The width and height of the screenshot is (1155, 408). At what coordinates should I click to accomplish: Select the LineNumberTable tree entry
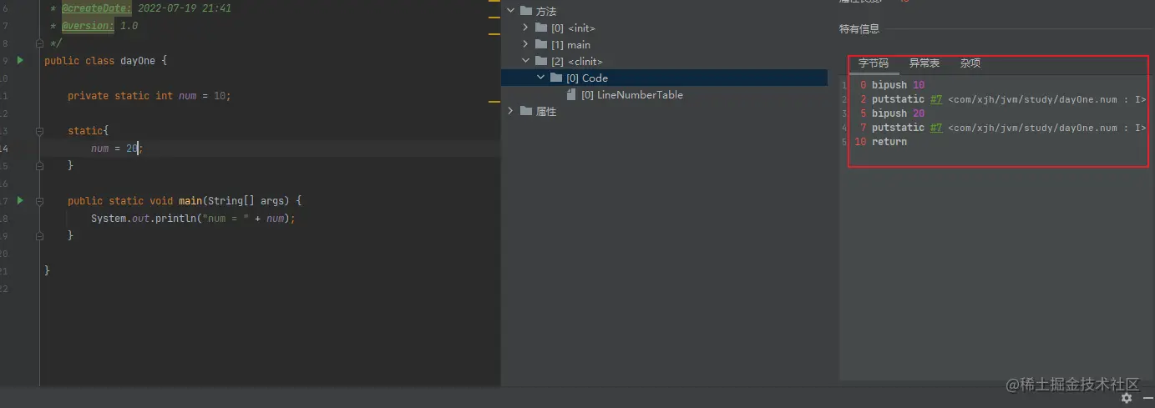point(632,95)
